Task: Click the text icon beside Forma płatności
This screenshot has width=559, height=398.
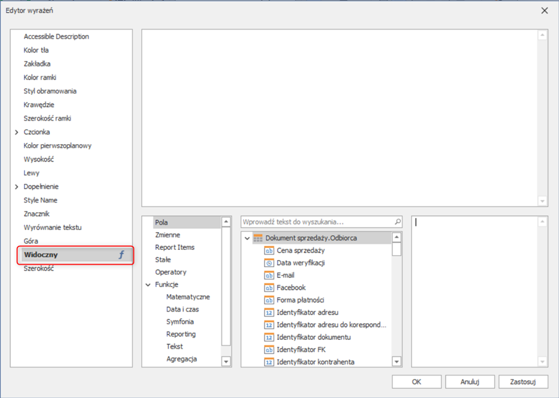Action: point(269,300)
